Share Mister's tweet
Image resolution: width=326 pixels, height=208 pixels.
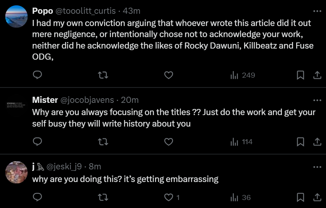click(317, 142)
